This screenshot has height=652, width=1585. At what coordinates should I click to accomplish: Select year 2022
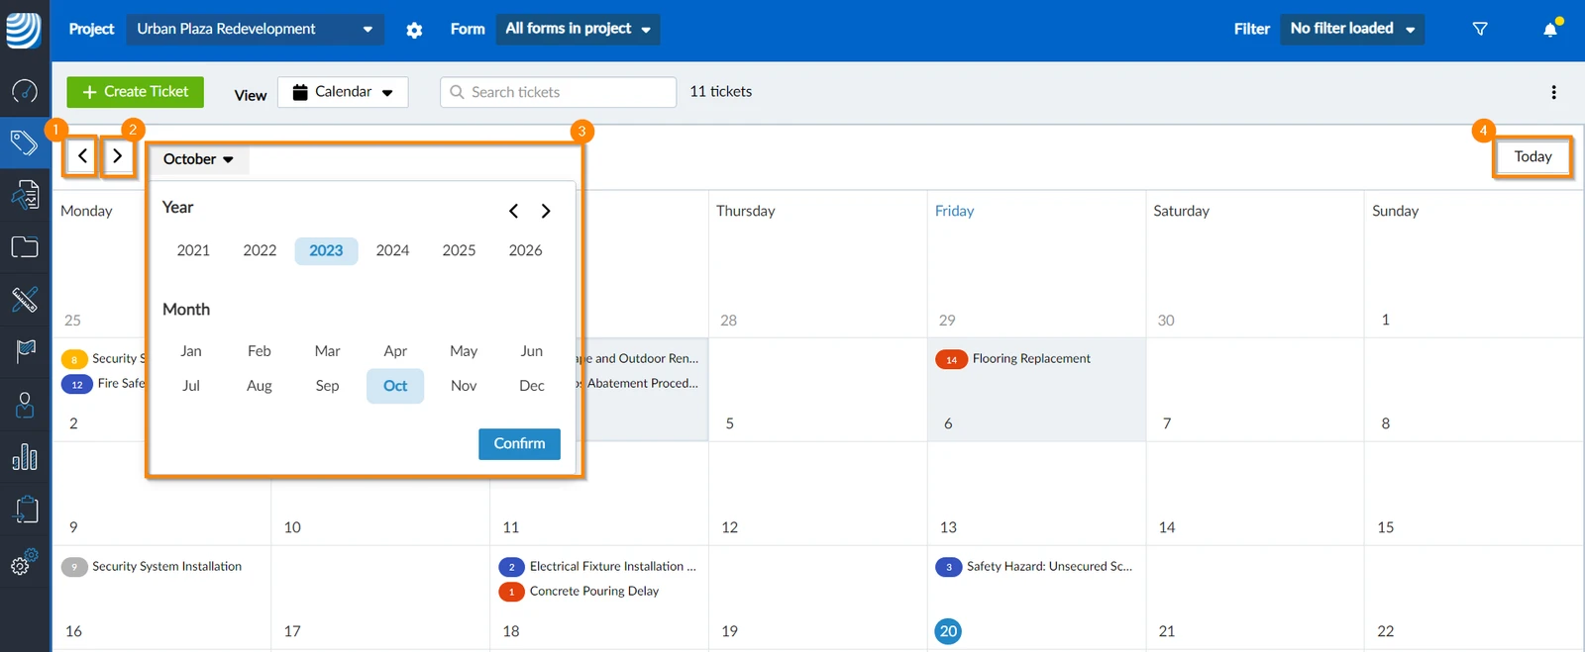pyautogui.click(x=260, y=250)
